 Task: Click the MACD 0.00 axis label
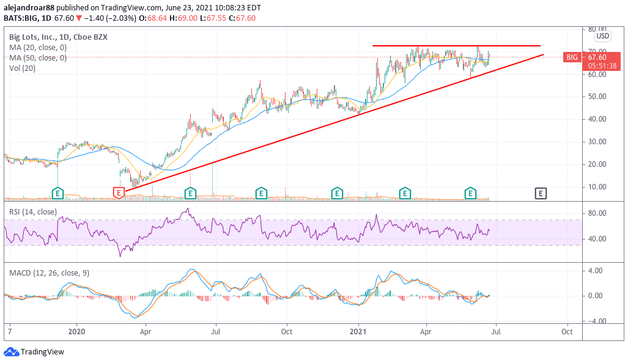595,296
